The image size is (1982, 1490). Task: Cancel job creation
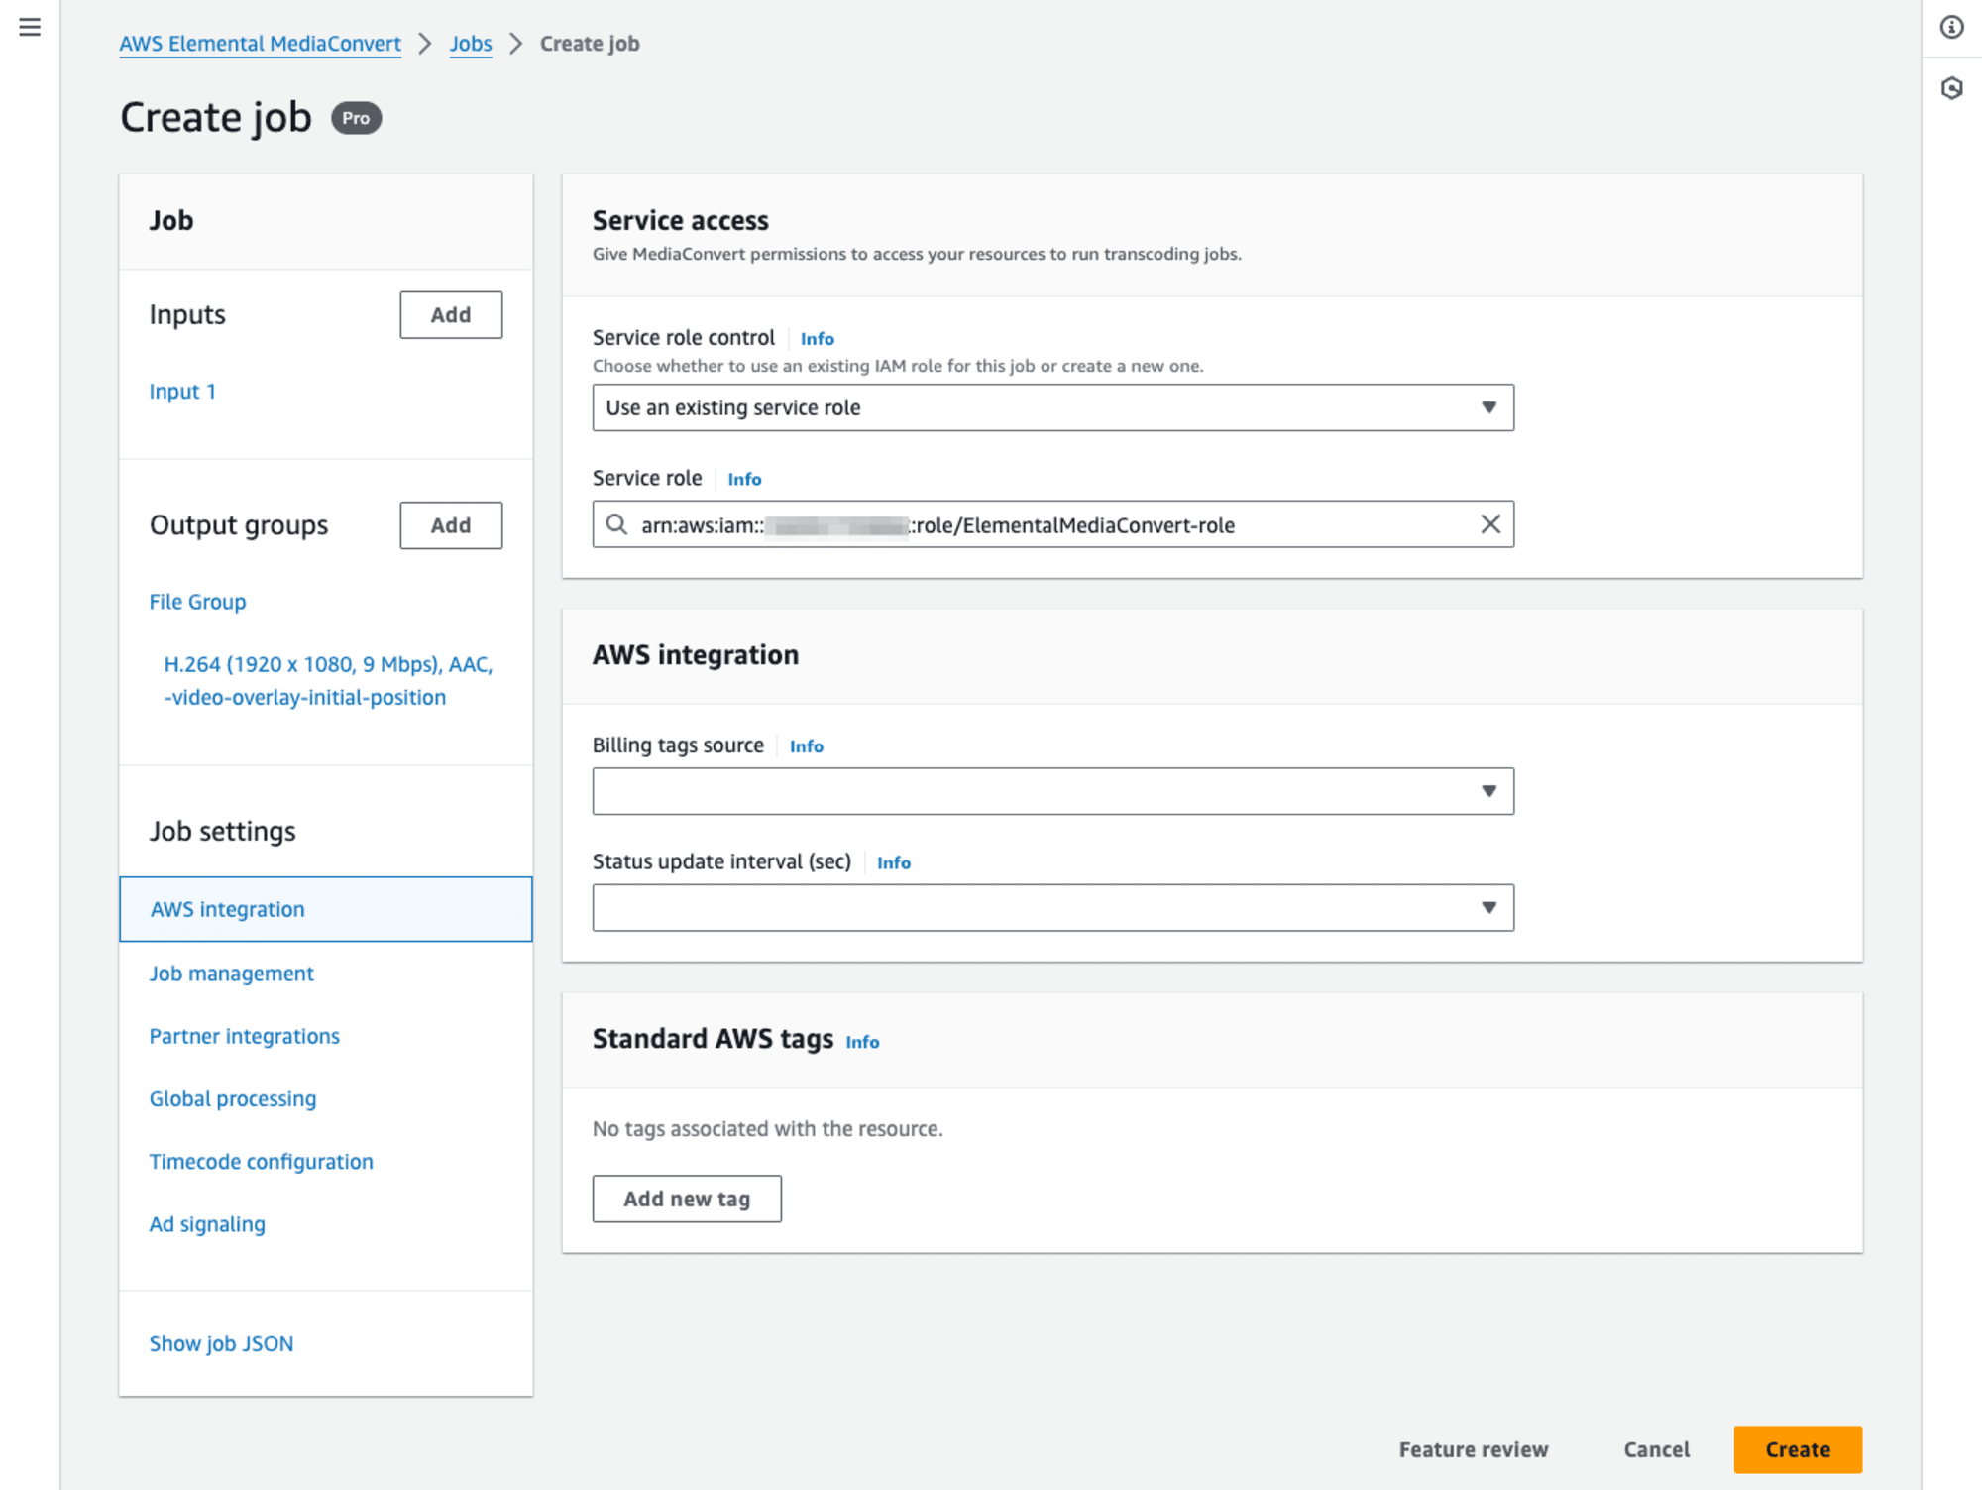click(1656, 1449)
